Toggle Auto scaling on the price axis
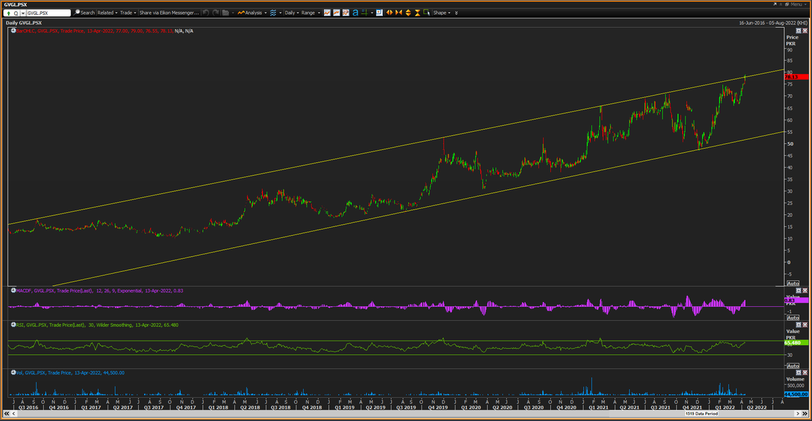This screenshot has width=812, height=421. (793, 283)
